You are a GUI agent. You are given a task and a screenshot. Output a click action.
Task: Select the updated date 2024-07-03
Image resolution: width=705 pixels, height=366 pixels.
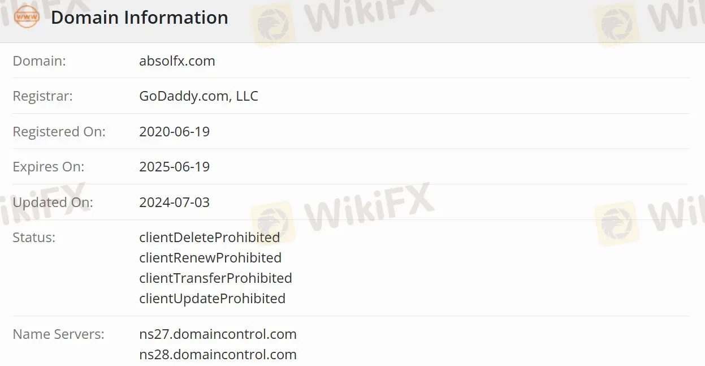click(x=174, y=203)
